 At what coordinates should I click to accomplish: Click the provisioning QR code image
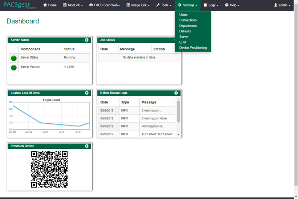[49, 170]
